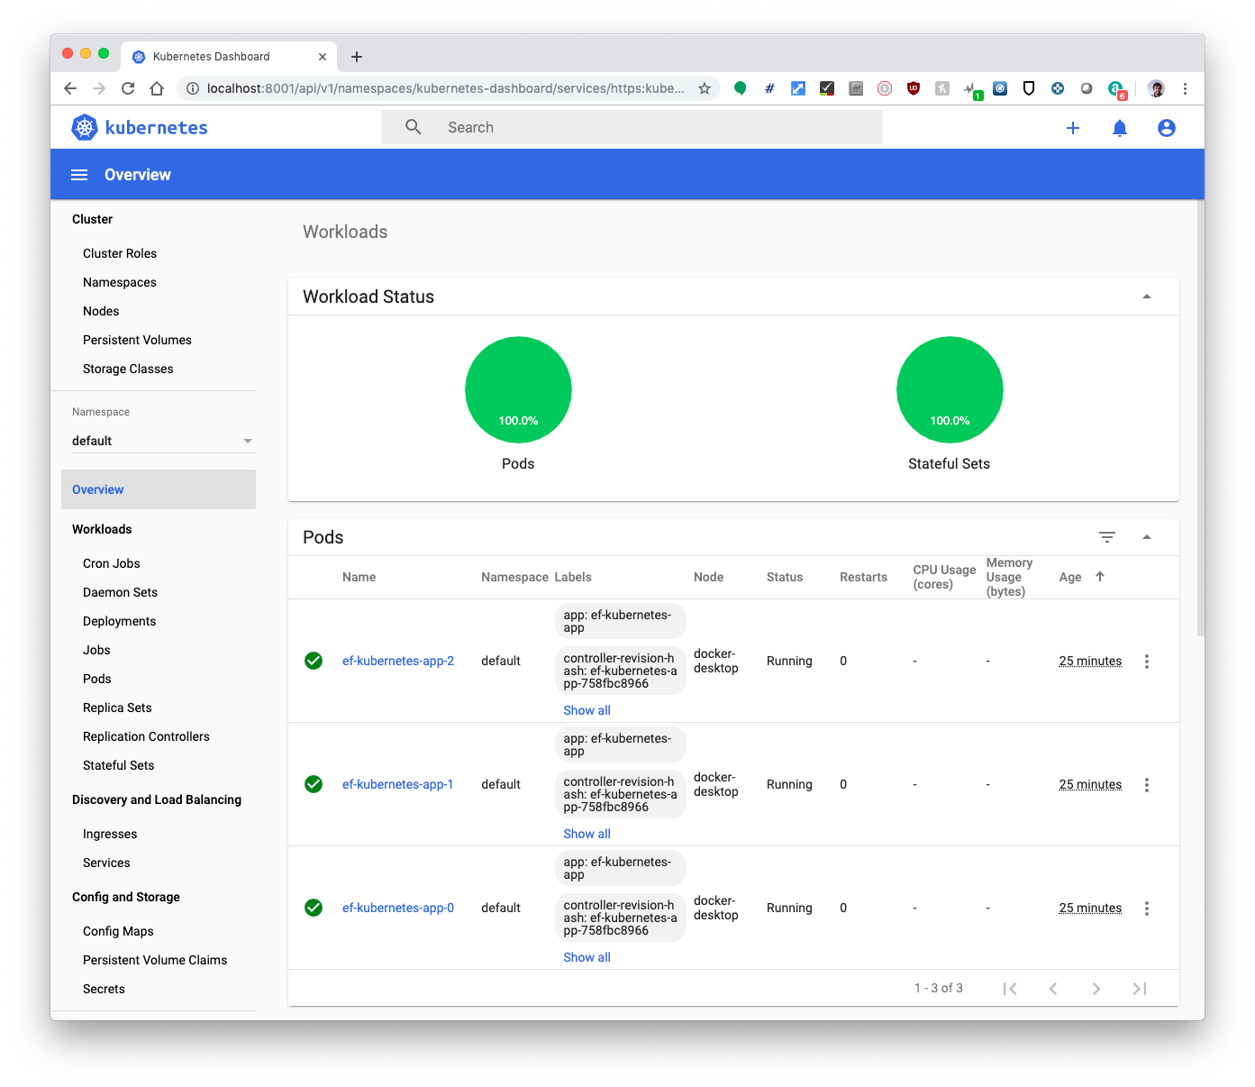Go to last page of pods
Viewport: 1255px width, 1087px height.
coord(1140,989)
